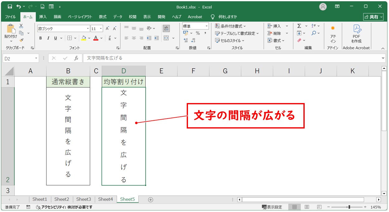This screenshot has width=389, height=212.
Task: Toggle Bold formatting
Action: click(40, 38)
